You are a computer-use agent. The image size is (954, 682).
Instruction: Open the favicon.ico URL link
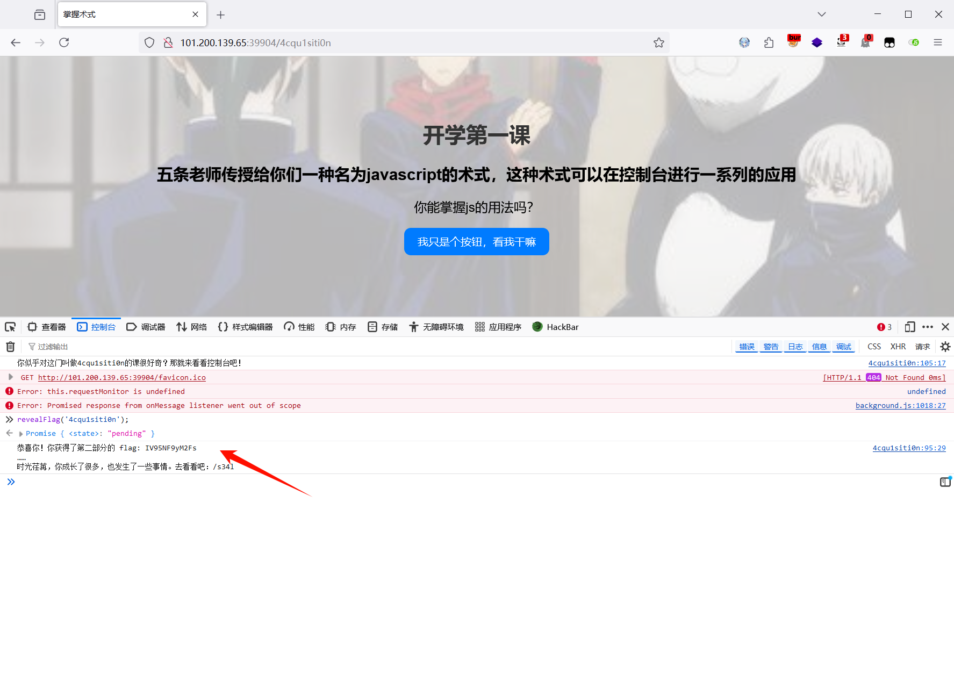point(122,377)
